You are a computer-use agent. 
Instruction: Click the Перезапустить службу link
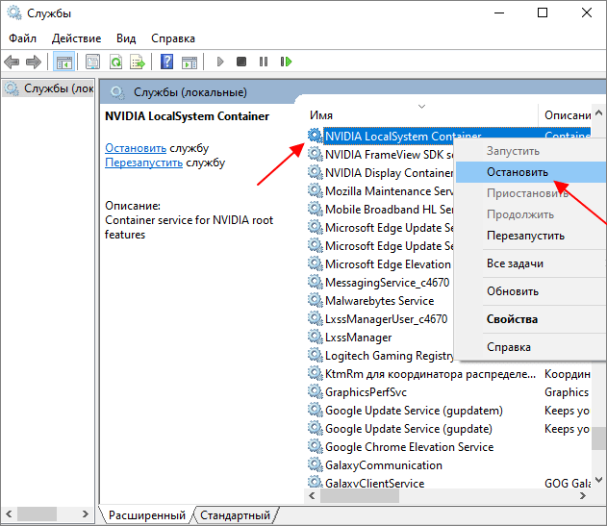(143, 163)
